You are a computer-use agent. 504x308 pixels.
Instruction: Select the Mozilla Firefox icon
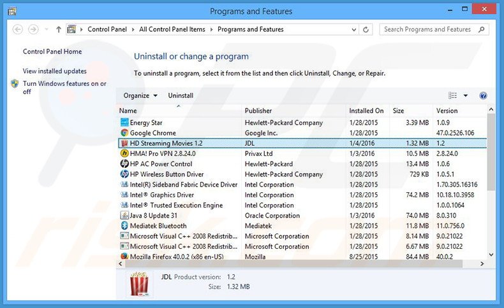[x=124, y=256]
